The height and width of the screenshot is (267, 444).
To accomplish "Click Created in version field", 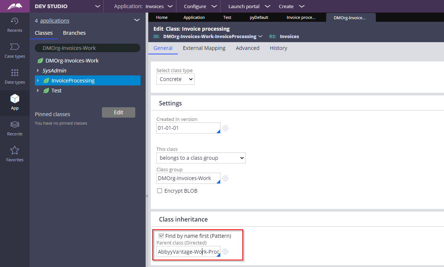I will [x=188, y=128].
